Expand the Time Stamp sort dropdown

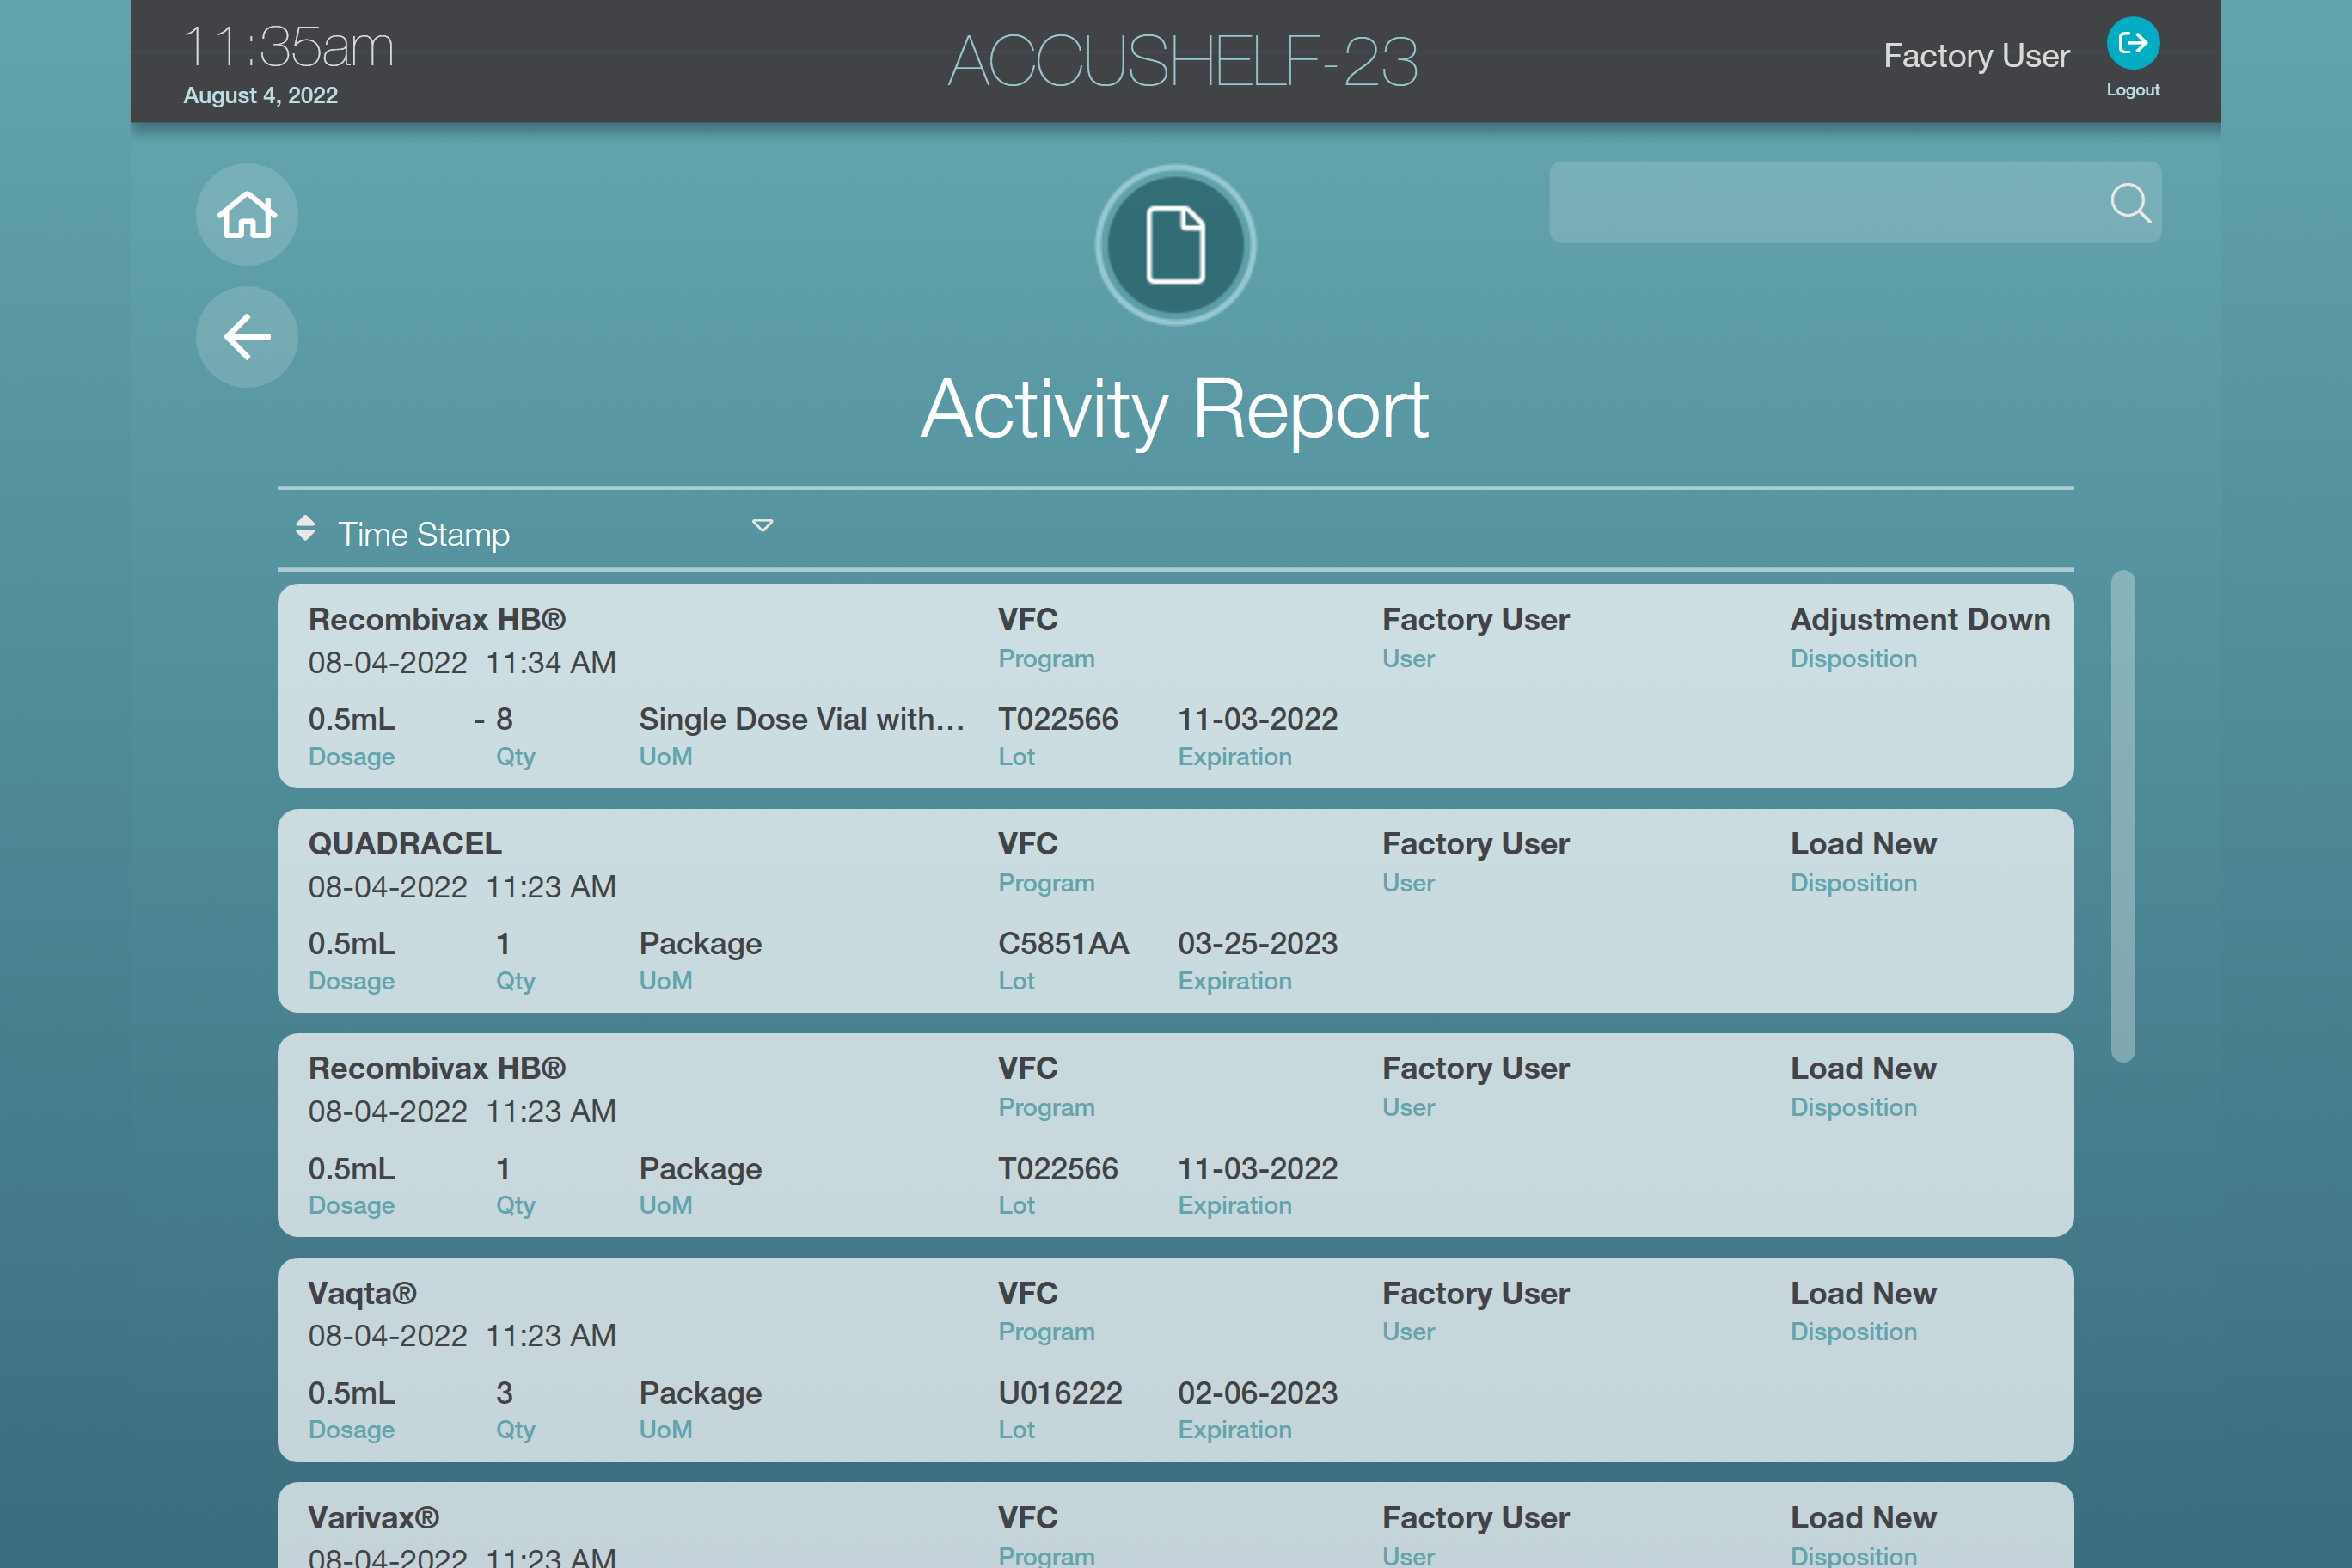[762, 526]
